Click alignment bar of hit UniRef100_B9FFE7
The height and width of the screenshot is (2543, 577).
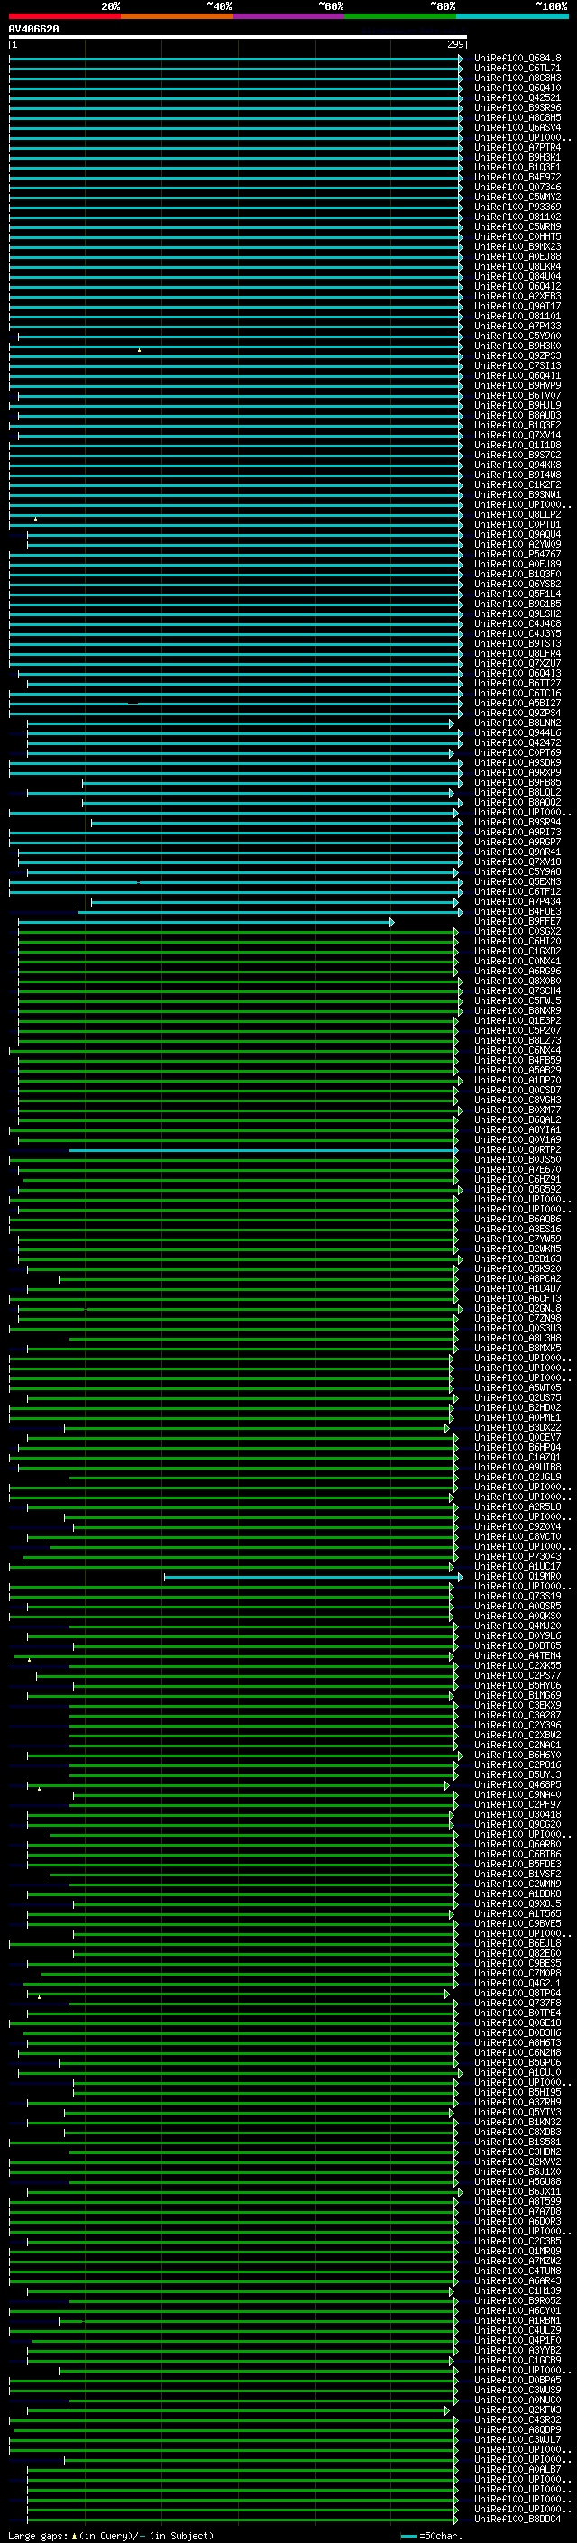click(x=206, y=922)
